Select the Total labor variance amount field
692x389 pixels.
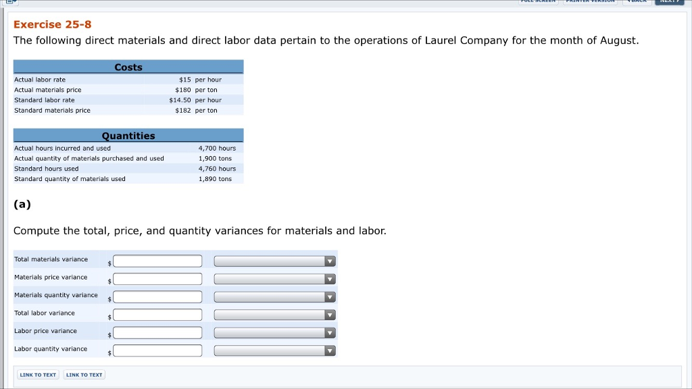(x=157, y=315)
